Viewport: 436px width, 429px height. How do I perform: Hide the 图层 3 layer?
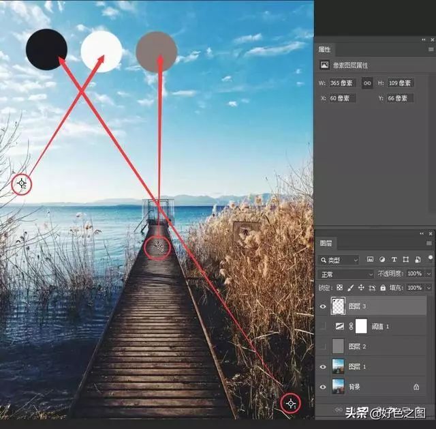click(323, 307)
